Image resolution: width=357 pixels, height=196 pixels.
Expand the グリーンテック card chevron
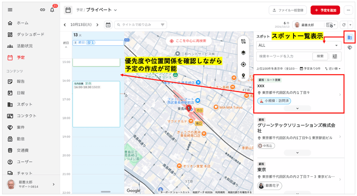(297, 152)
